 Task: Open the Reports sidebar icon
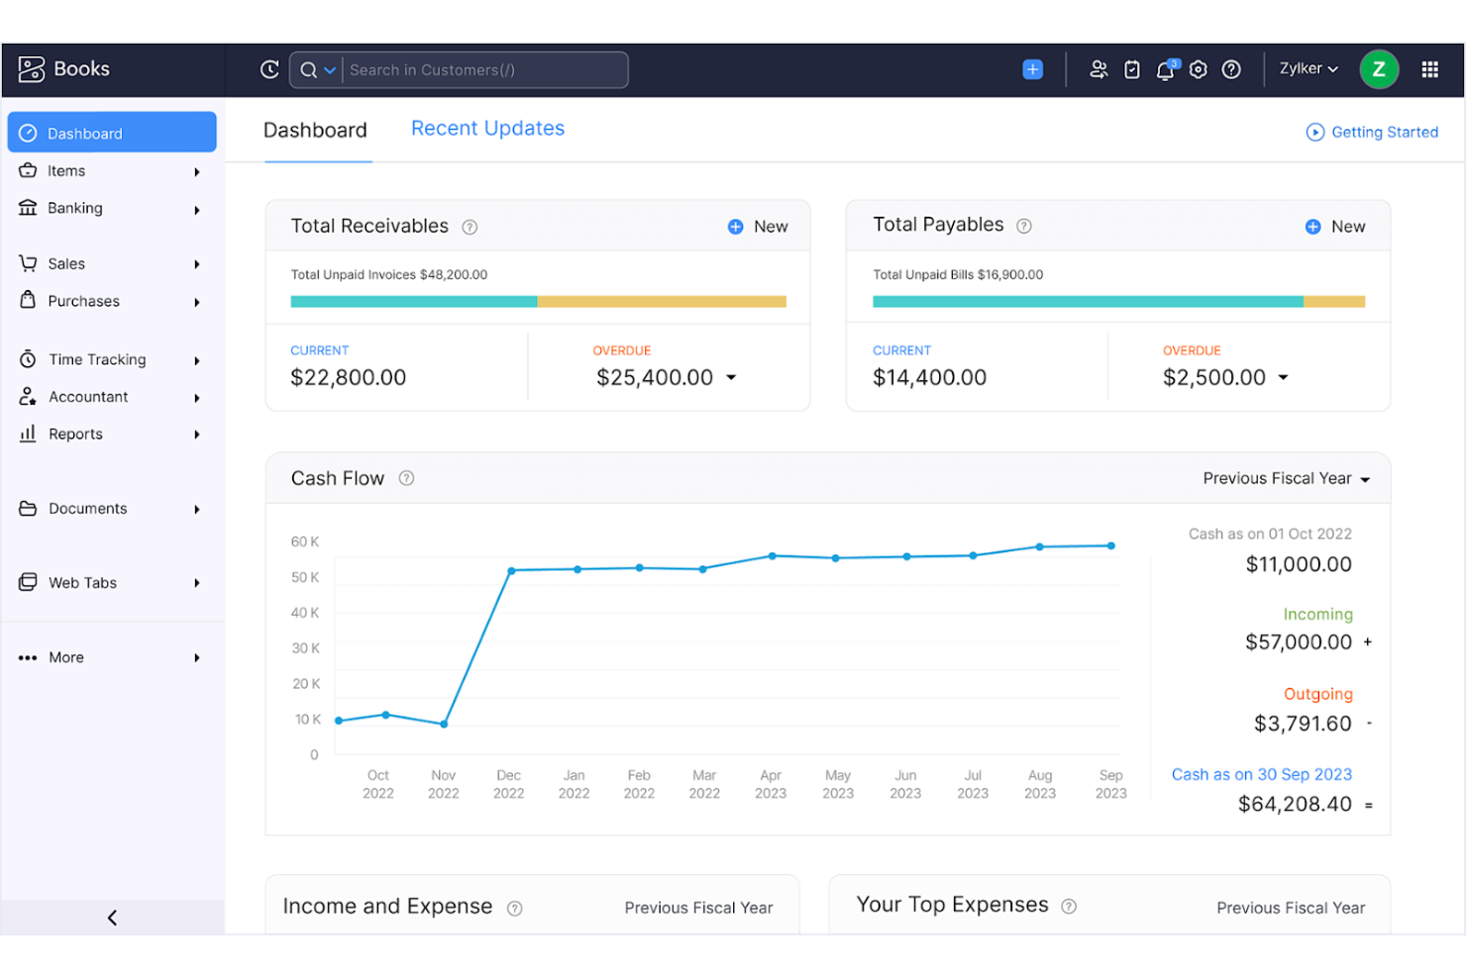pos(29,434)
